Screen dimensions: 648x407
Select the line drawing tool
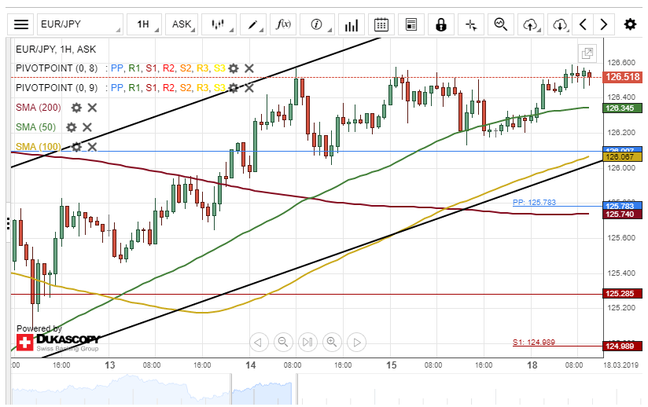click(x=253, y=24)
